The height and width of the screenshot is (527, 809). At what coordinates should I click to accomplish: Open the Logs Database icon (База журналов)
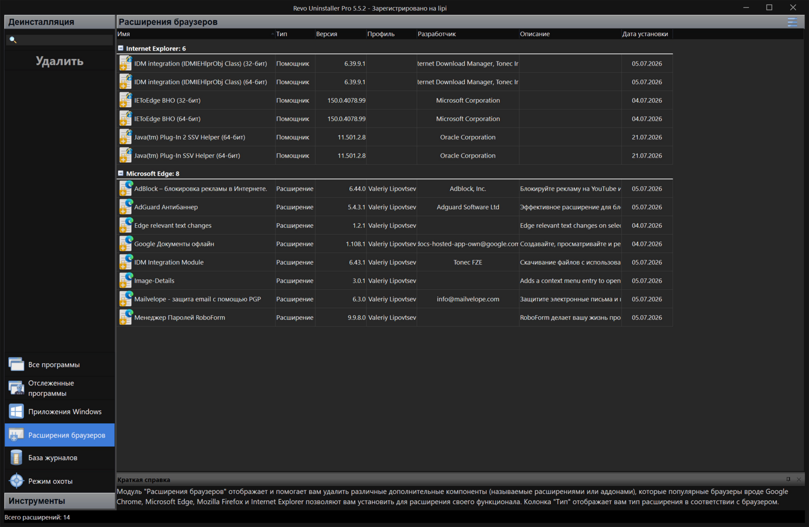pos(16,457)
